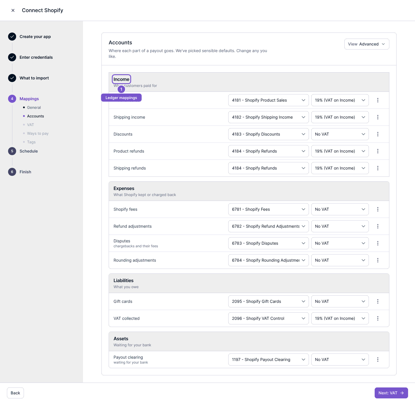Open more options for Shopify fees row
Image resolution: width=415 pixels, height=403 pixels.
pyautogui.click(x=378, y=209)
